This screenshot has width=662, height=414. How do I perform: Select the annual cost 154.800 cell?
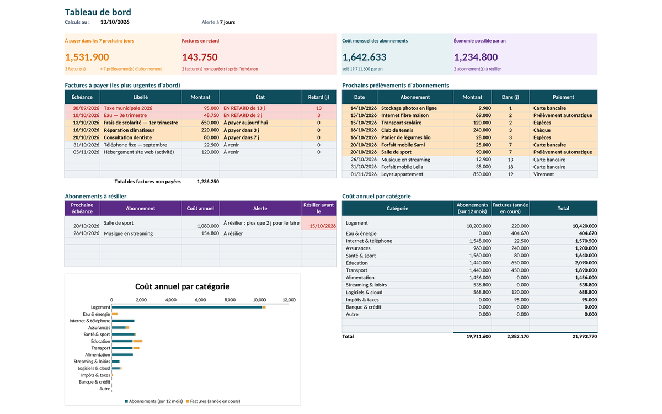(200, 233)
